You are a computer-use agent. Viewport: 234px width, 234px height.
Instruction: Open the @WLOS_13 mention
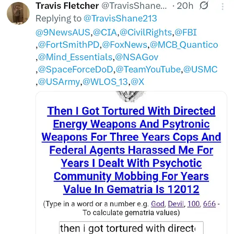point(105,82)
